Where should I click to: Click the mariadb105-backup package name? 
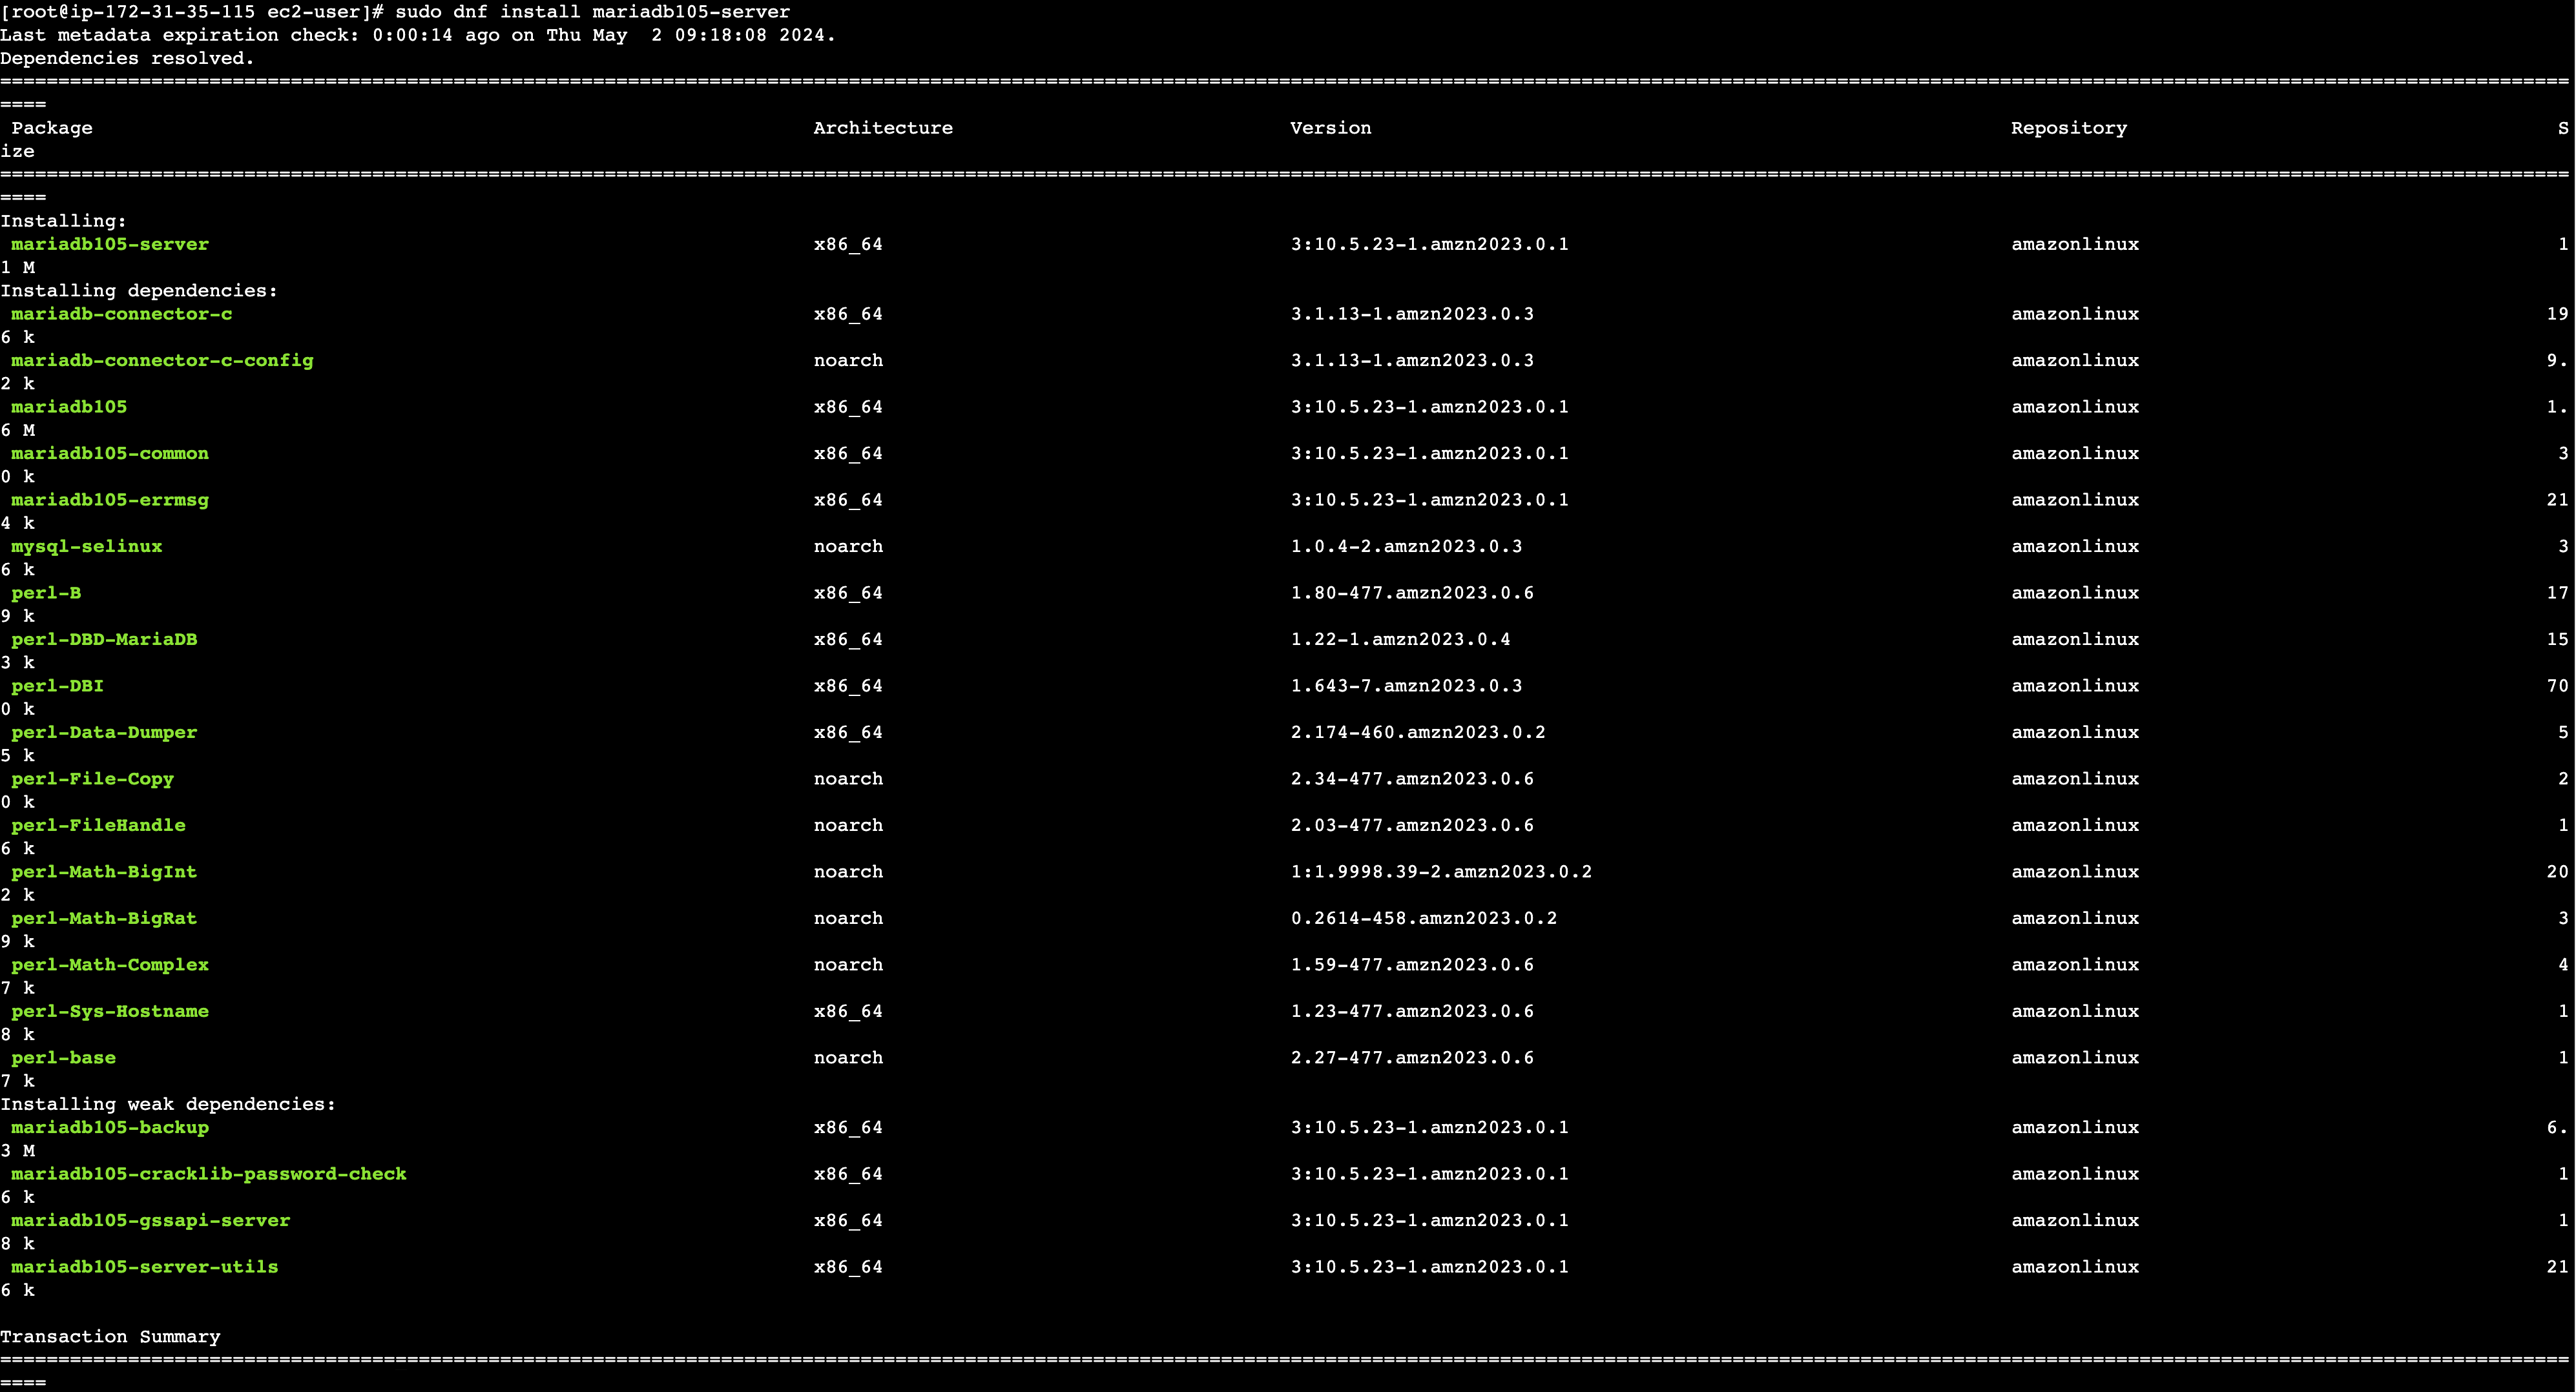(110, 1127)
